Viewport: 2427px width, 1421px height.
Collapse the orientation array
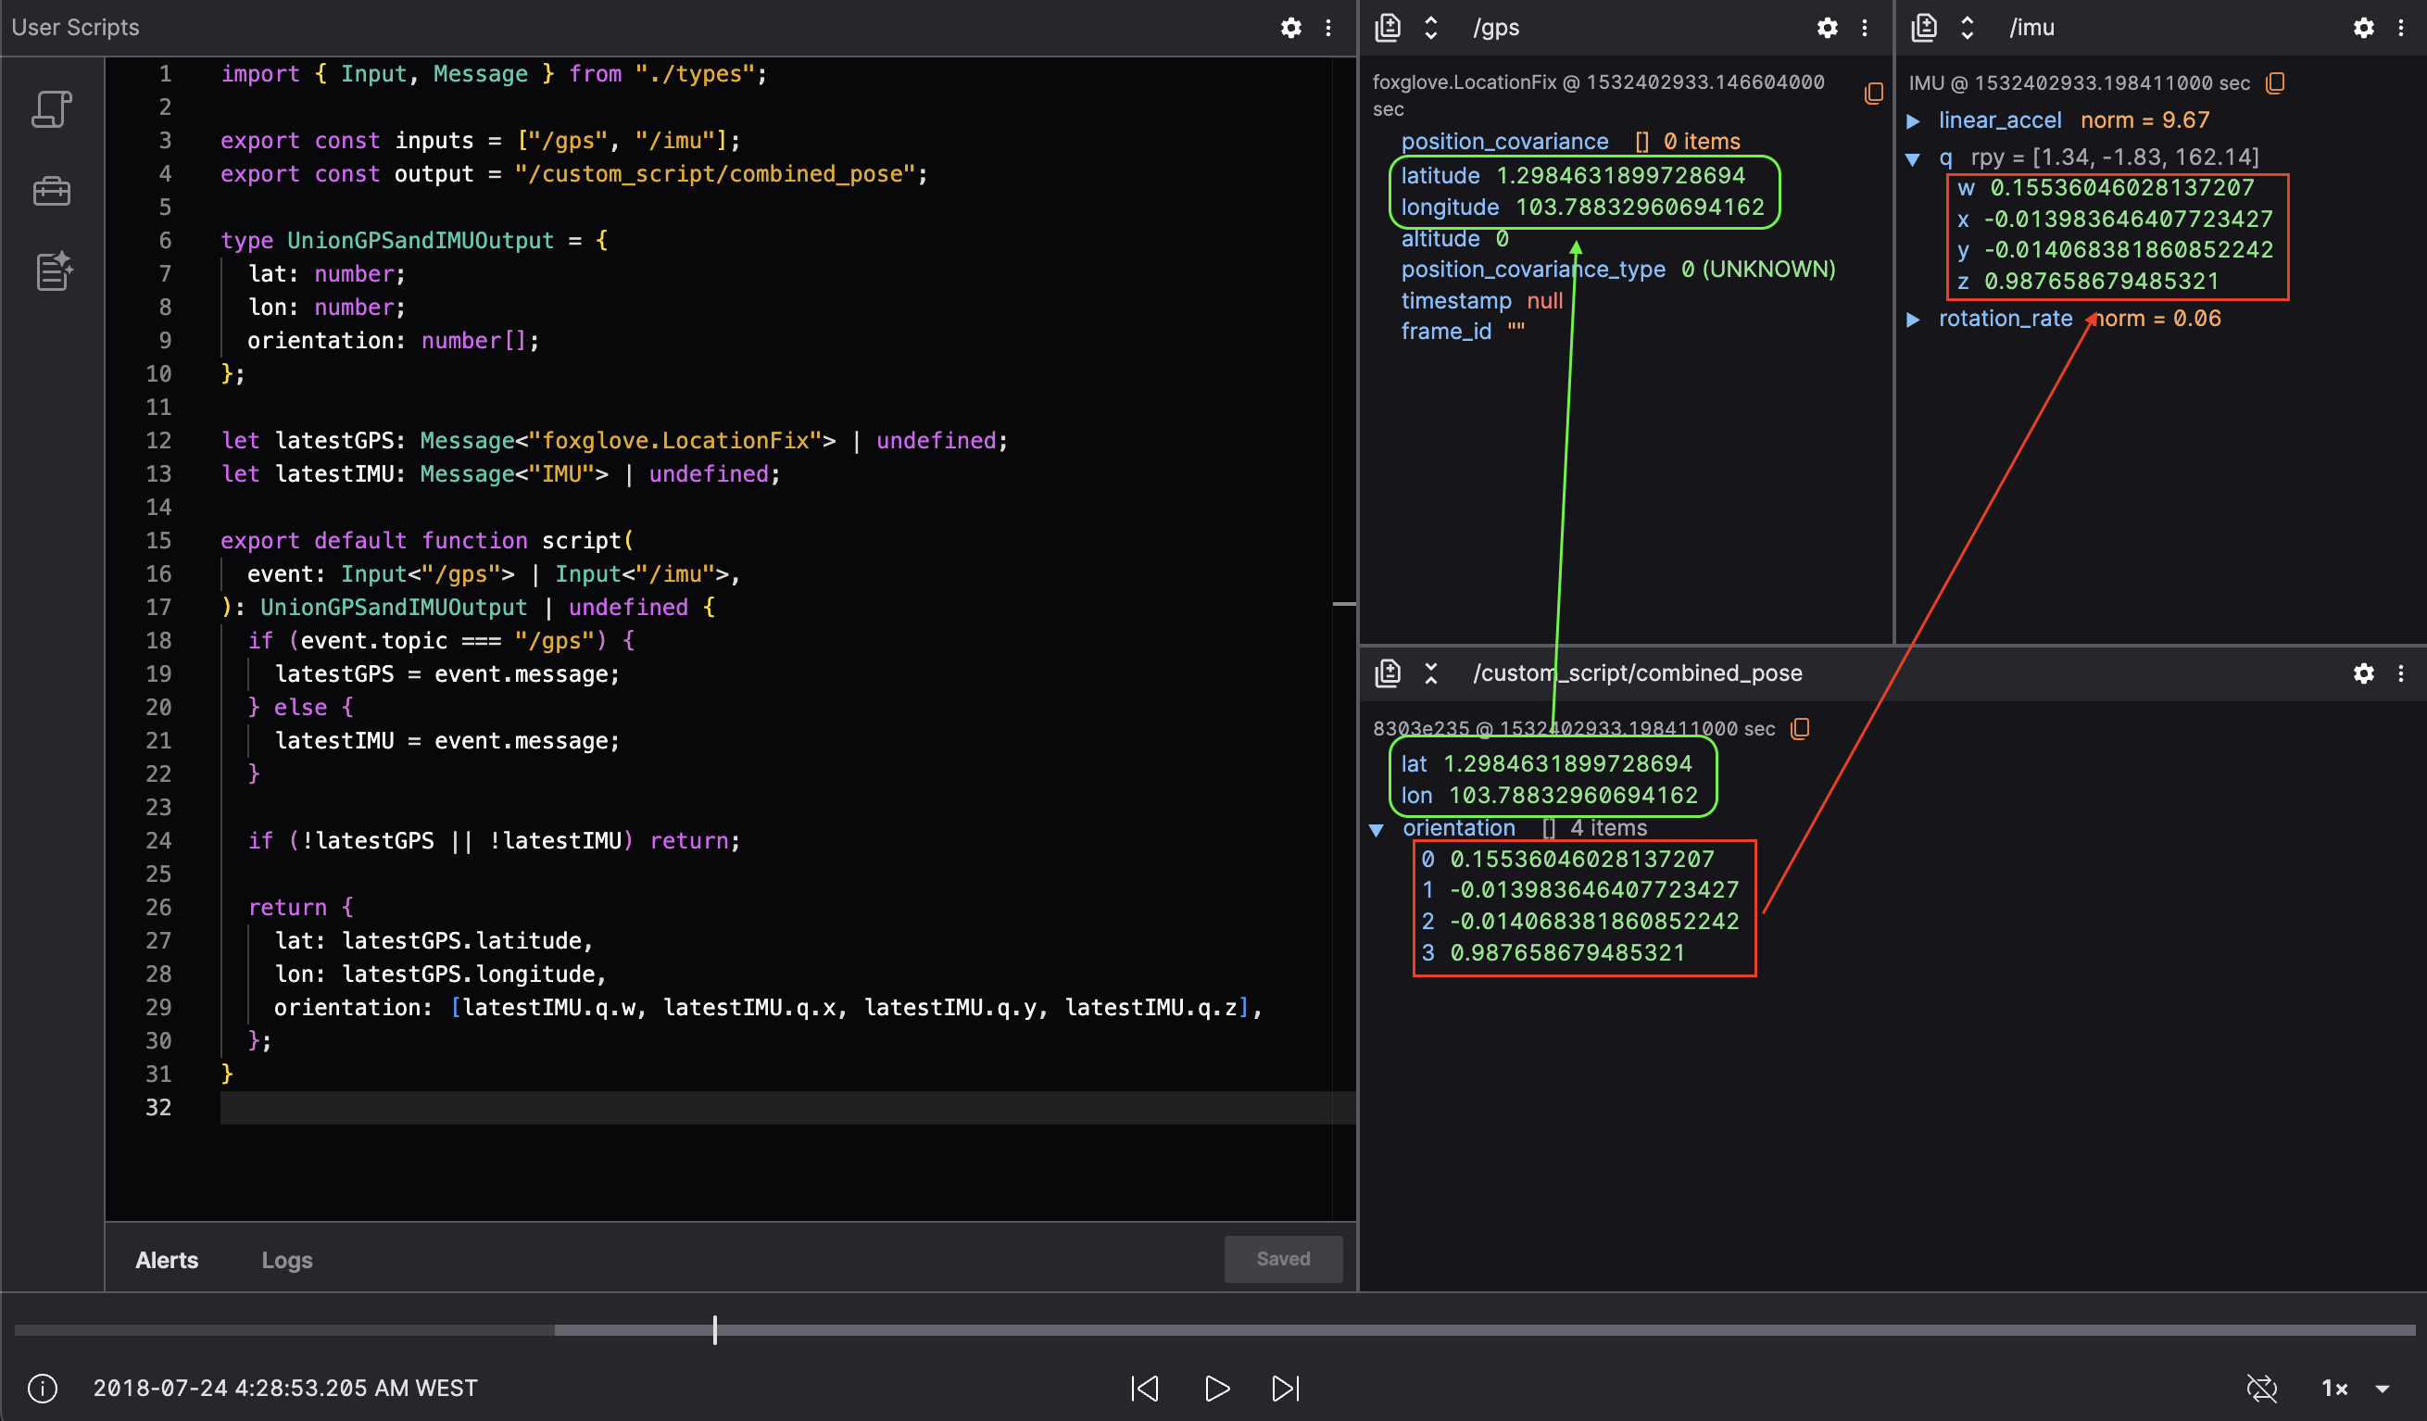tap(1377, 829)
